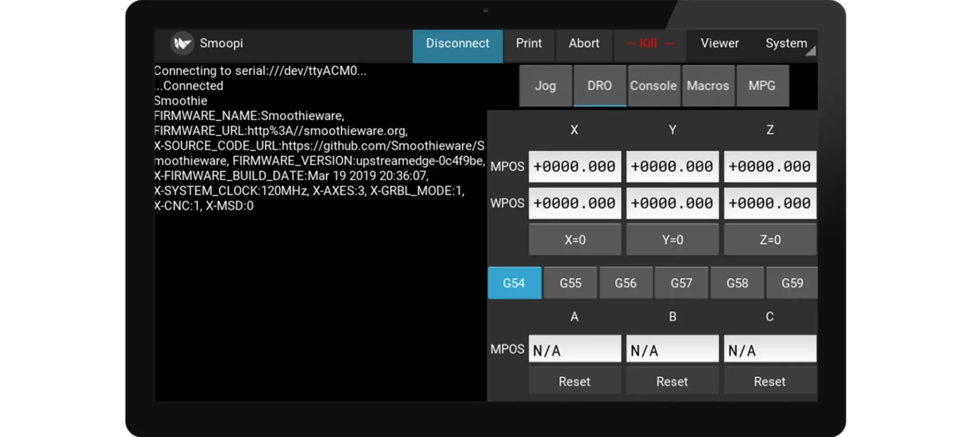Open the Console tab
Screen dimensions: 972x437
[654, 86]
